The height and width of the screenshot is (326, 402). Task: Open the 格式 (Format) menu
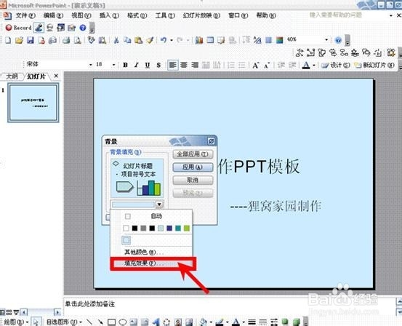tap(137, 16)
